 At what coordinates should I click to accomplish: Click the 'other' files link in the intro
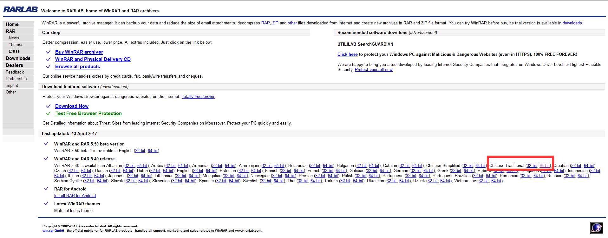click(292, 23)
